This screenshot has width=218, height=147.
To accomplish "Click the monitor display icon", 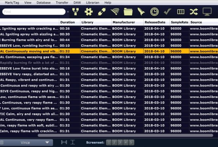I will point(207,12).
